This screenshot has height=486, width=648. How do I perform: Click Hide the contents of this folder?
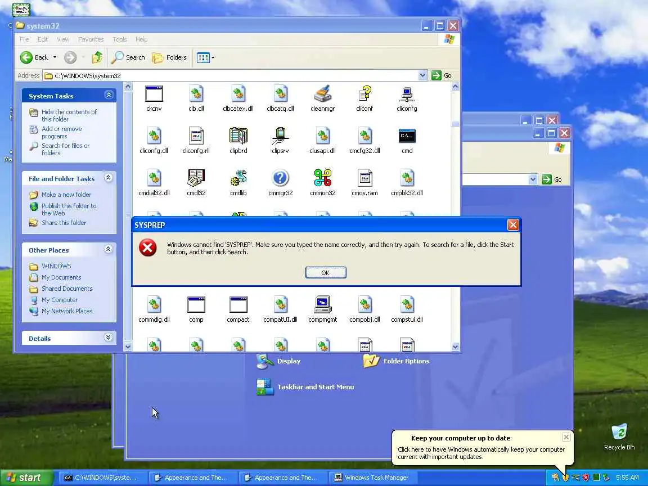tap(69, 115)
